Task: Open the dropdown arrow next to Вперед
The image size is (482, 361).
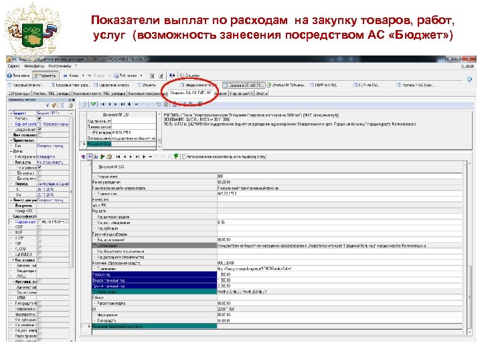Action: [109, 75]
